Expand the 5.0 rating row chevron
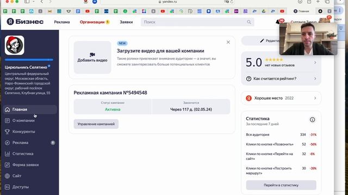The width and height of the screenshot is (348, 195). click(315, 63)
